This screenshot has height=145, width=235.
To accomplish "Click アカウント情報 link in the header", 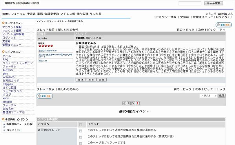I will (x=166, y=17).
